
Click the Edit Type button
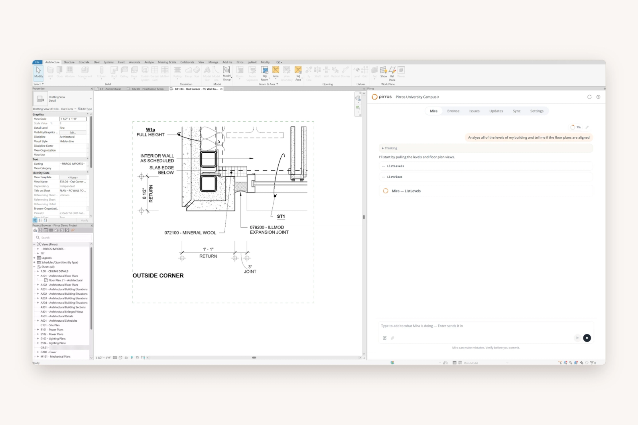[x=85, y=109]
